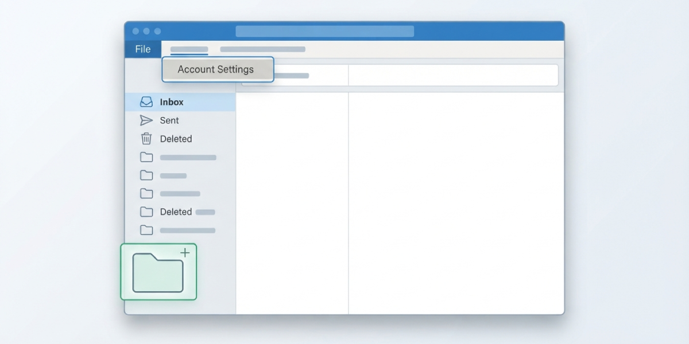689x344 pixels.
Task: Select the underlined first ribbon tab
Action: pyautogui.click(x=189, y=50)
